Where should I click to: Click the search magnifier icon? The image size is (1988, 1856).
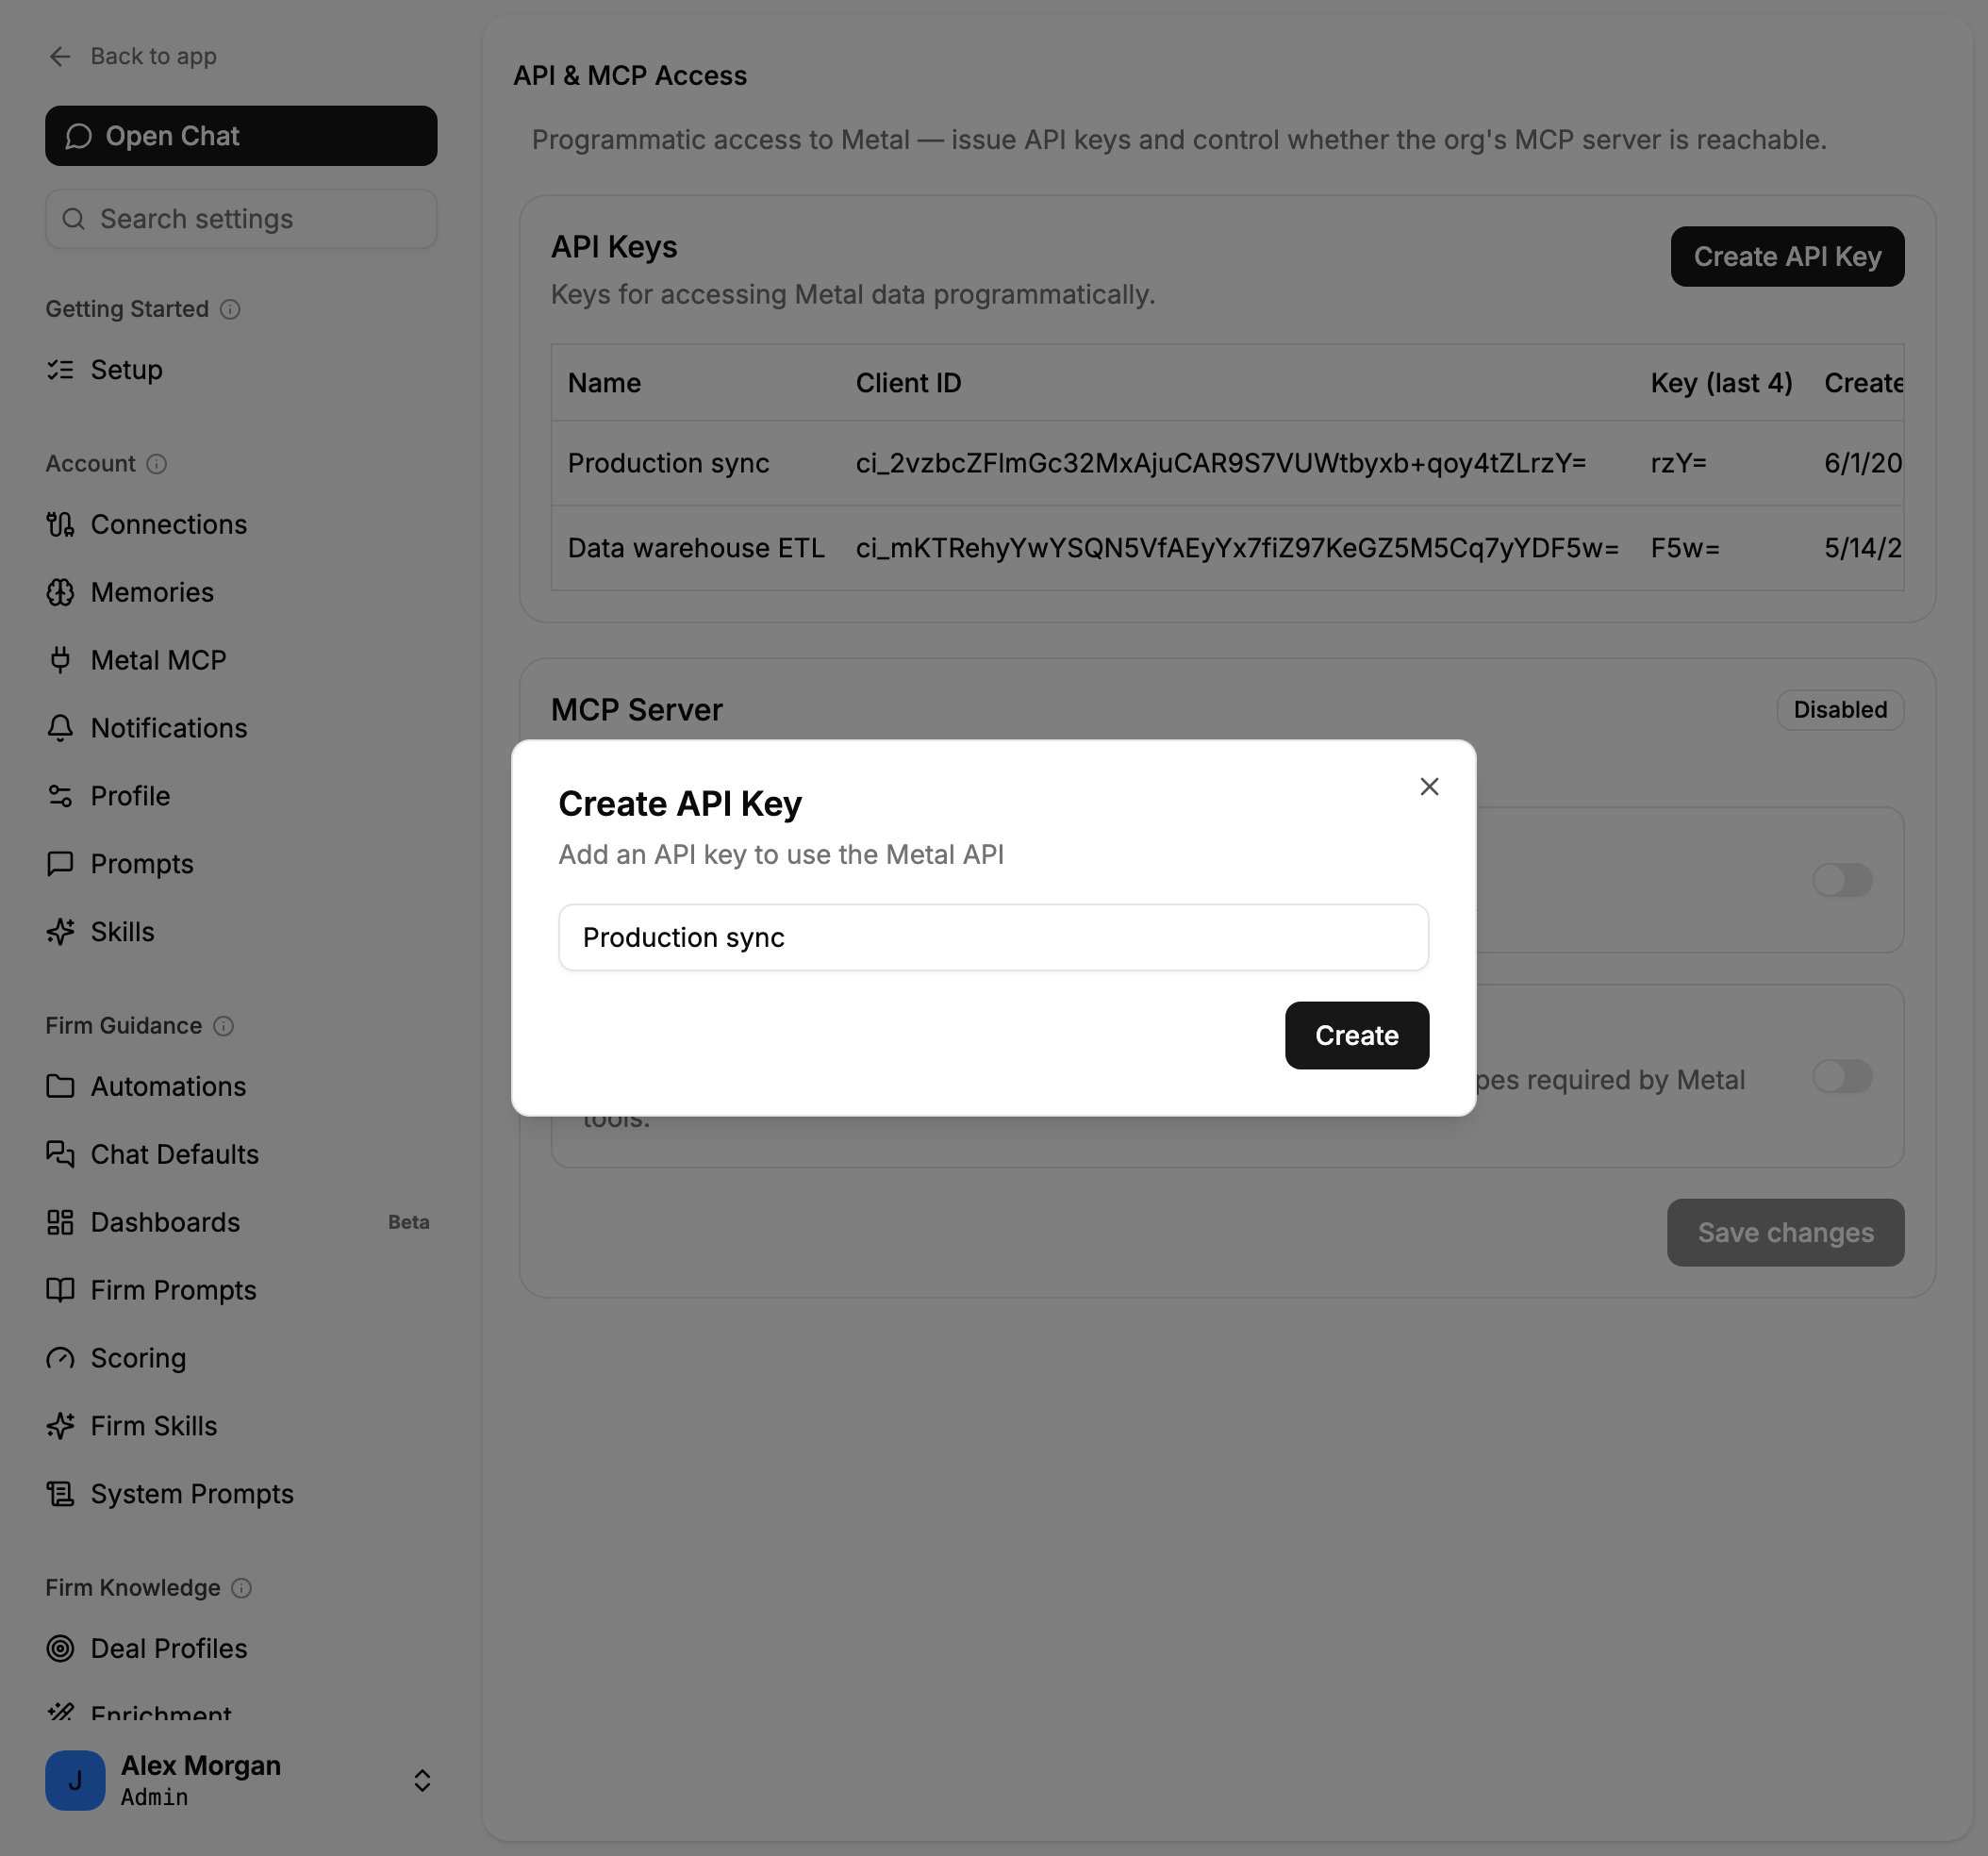[x=73, y=219]
